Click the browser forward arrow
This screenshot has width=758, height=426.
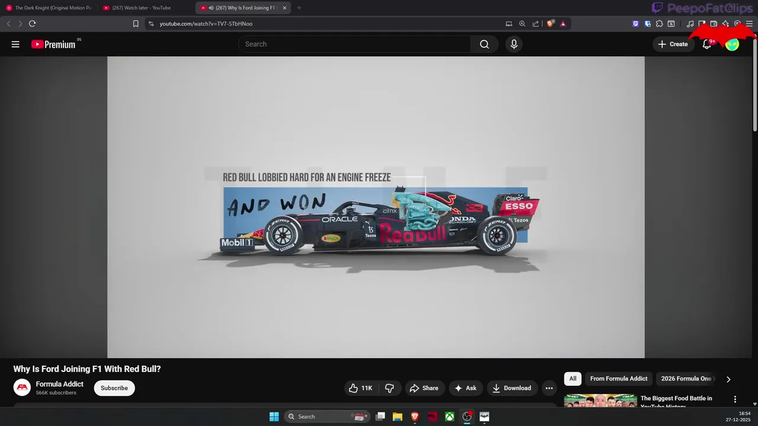20,24
